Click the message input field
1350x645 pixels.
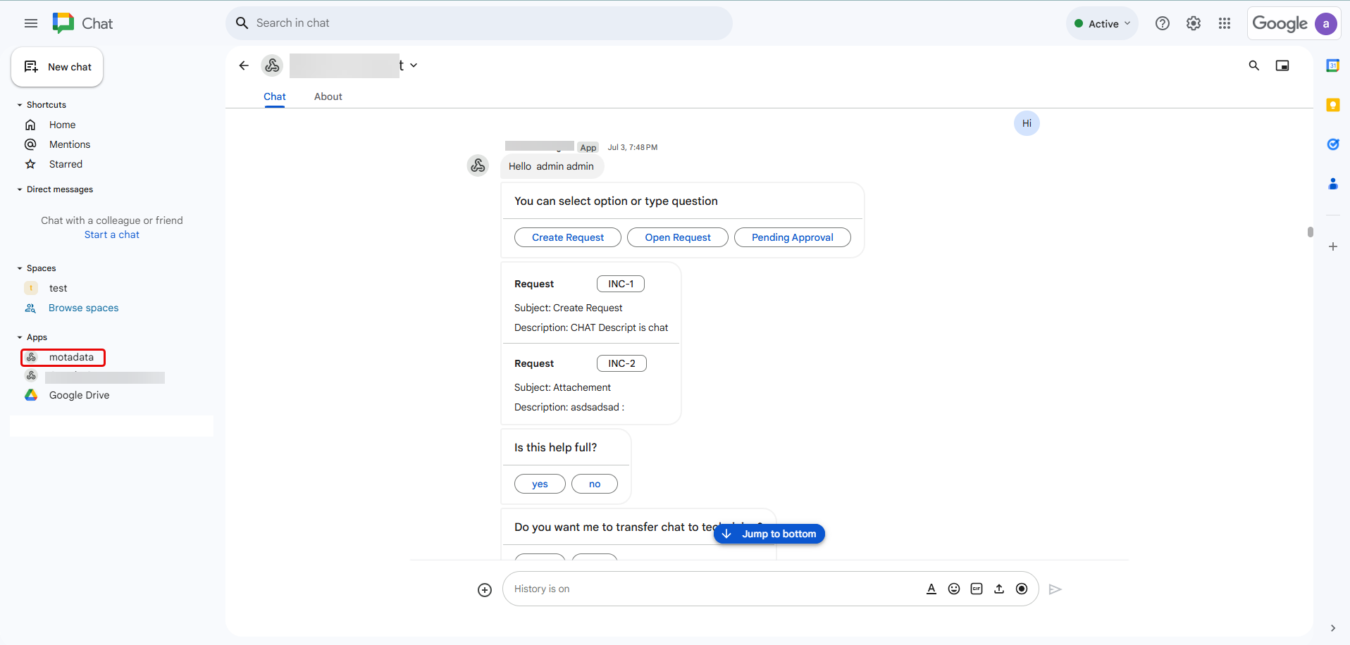705,589
